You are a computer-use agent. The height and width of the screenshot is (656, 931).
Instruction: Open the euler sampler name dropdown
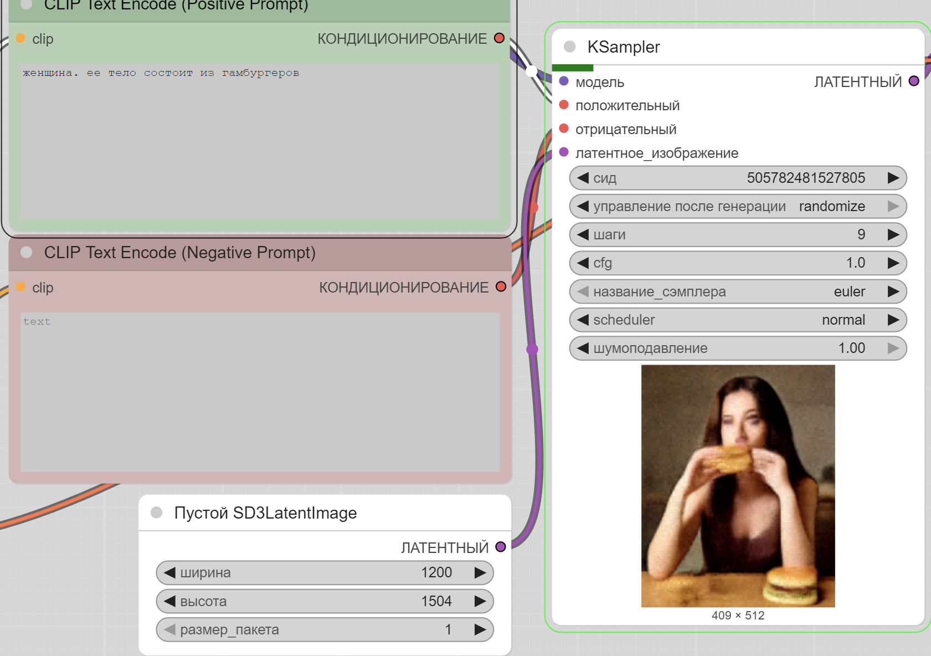coord(850,291)
